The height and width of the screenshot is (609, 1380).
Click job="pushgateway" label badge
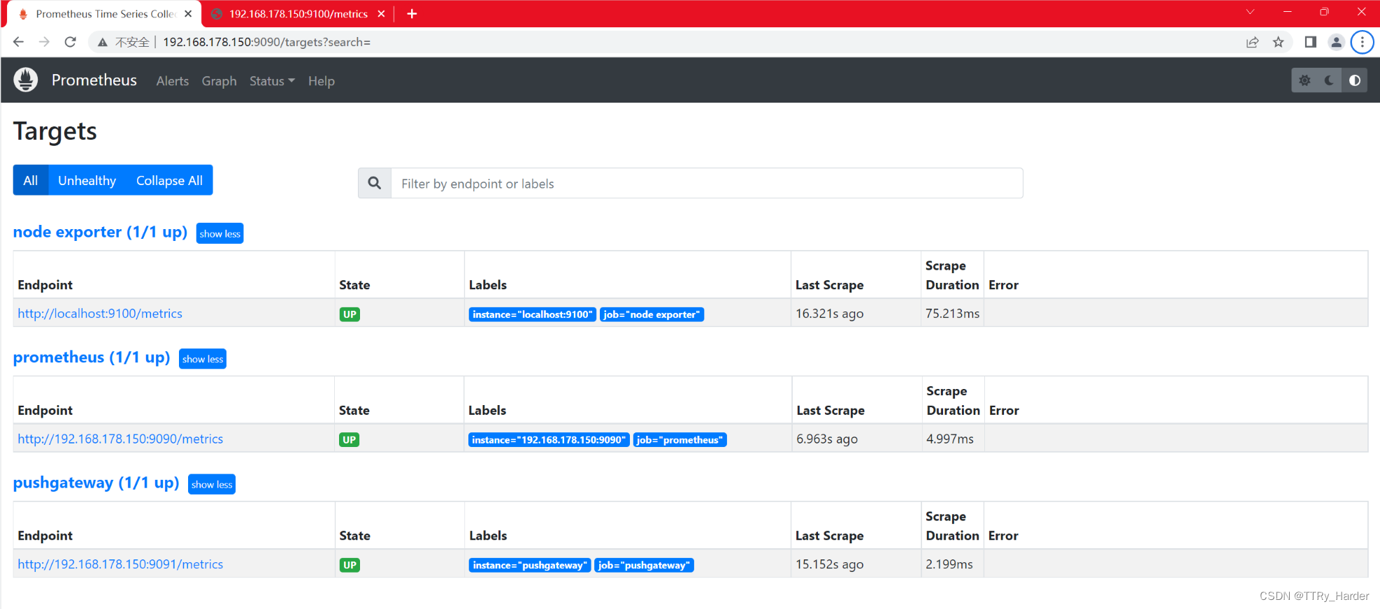pos(644,565)
